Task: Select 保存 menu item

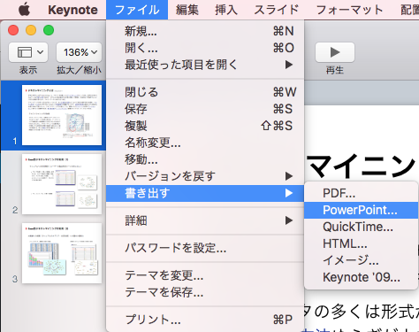Action: [205, 109]
